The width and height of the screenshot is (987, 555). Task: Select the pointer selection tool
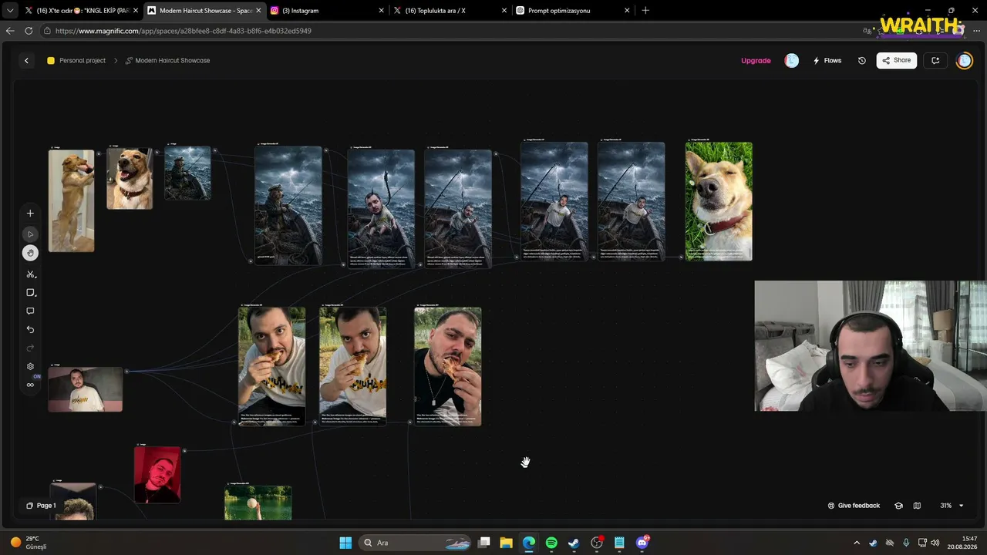(30, 234)
